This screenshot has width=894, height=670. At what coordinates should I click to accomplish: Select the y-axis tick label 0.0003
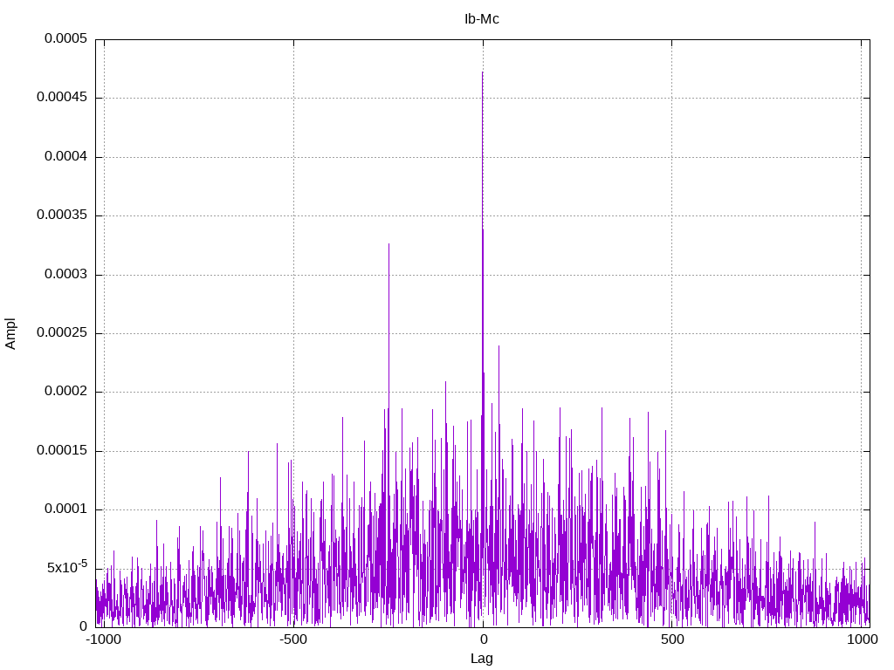(65, 275)
